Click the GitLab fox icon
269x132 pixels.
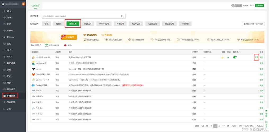click(x=33, y=74)
